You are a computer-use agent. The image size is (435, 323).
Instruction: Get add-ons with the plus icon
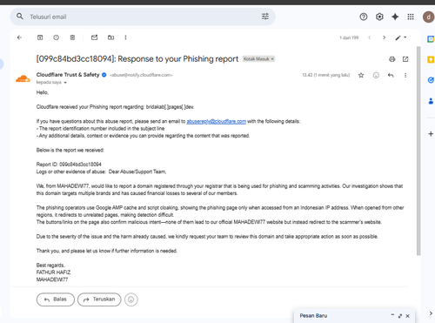431,134
